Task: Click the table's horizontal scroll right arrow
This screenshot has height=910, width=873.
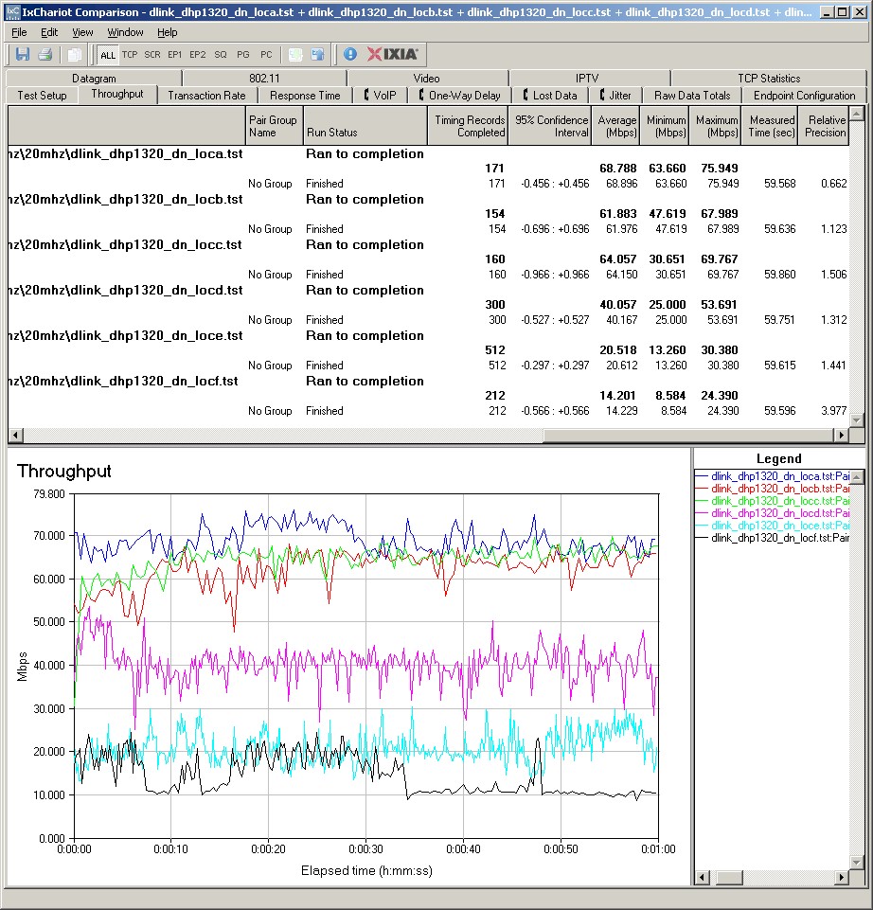Action: coord(841,435)
